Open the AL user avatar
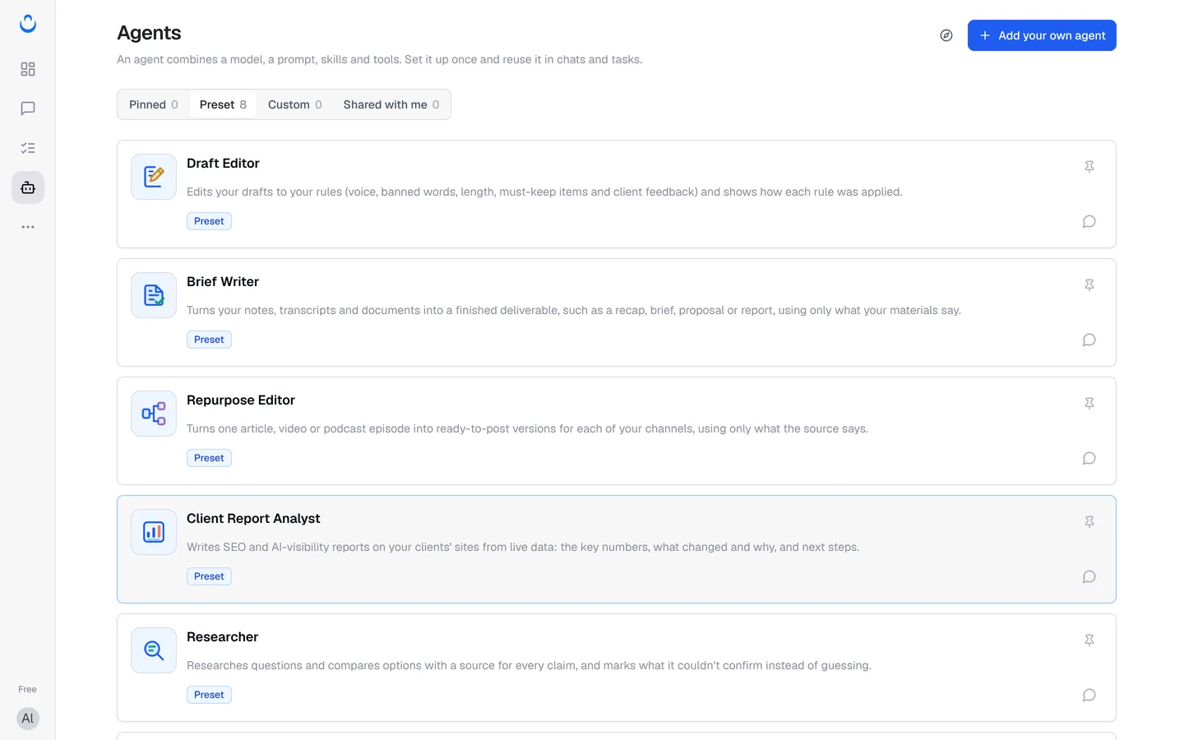1184x740 pixels. [x=28, y=719]
